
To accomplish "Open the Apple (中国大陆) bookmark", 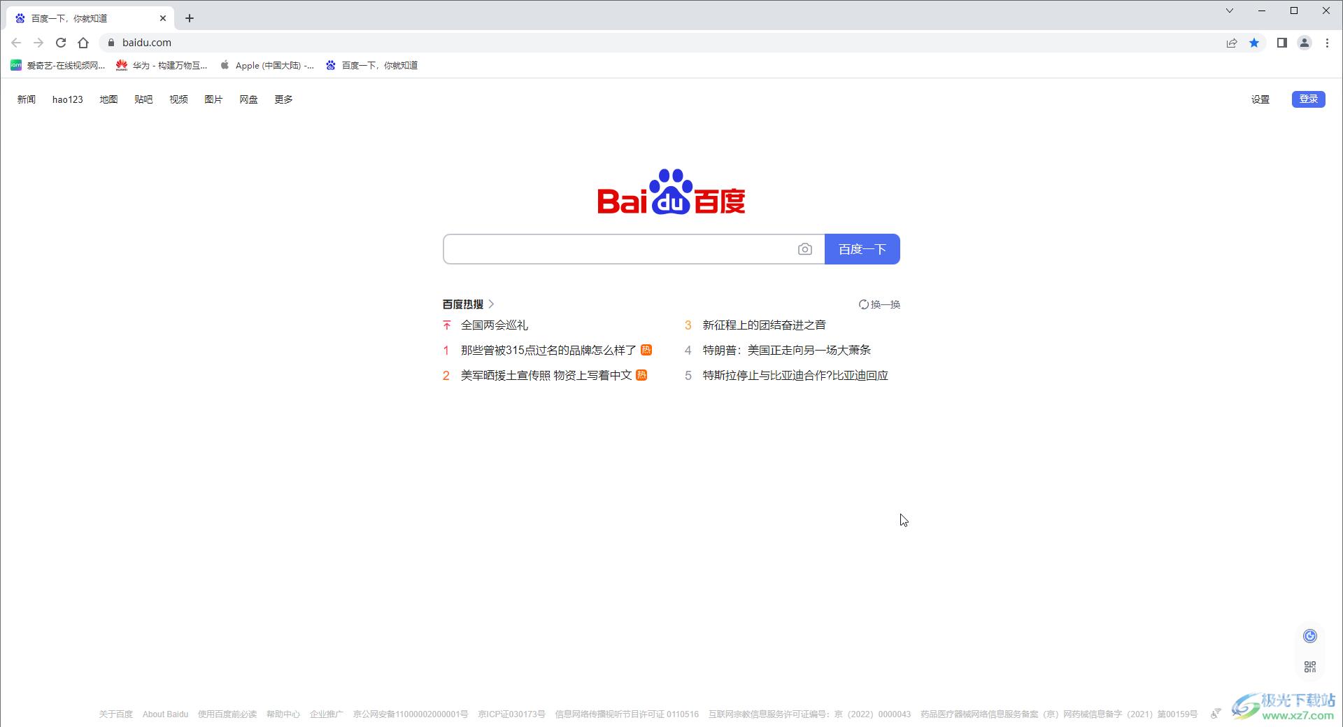I will (x=267, y=65).
